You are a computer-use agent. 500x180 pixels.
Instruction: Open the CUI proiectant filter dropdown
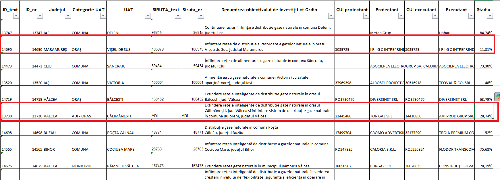(x=366, y=16)
